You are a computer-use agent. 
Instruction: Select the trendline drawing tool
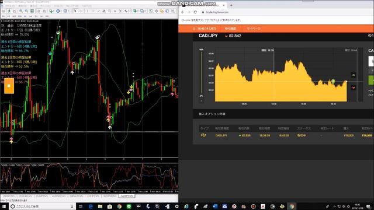(98, 11)
